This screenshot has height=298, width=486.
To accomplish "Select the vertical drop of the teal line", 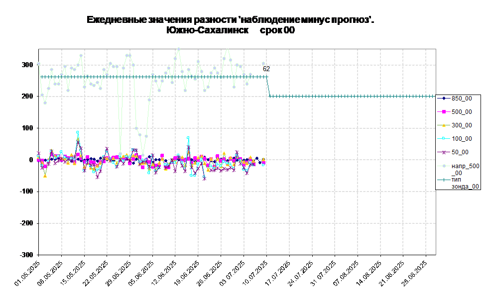I will (x=268, y=87).
